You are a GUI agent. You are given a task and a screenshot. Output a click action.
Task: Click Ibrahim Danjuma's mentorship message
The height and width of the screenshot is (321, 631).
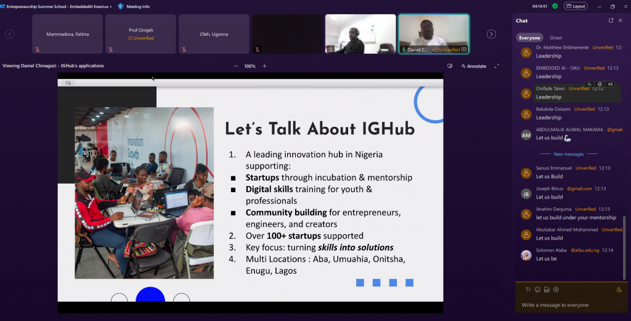pyautogui.click(x=576, y=217)
